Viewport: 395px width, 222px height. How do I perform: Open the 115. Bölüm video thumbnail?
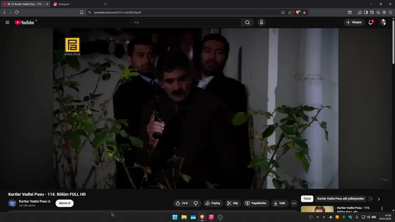(x=317, y=209)
